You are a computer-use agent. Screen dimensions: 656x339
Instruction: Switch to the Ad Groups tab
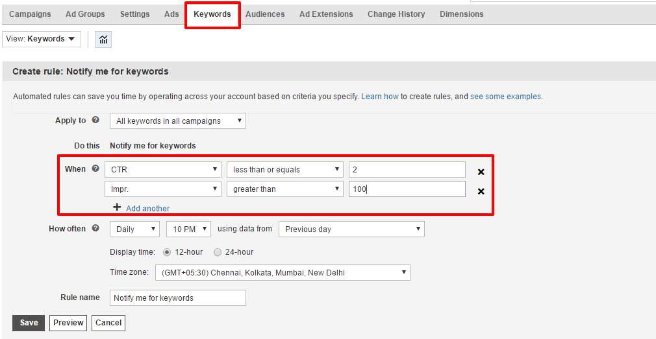click(85, 14)
